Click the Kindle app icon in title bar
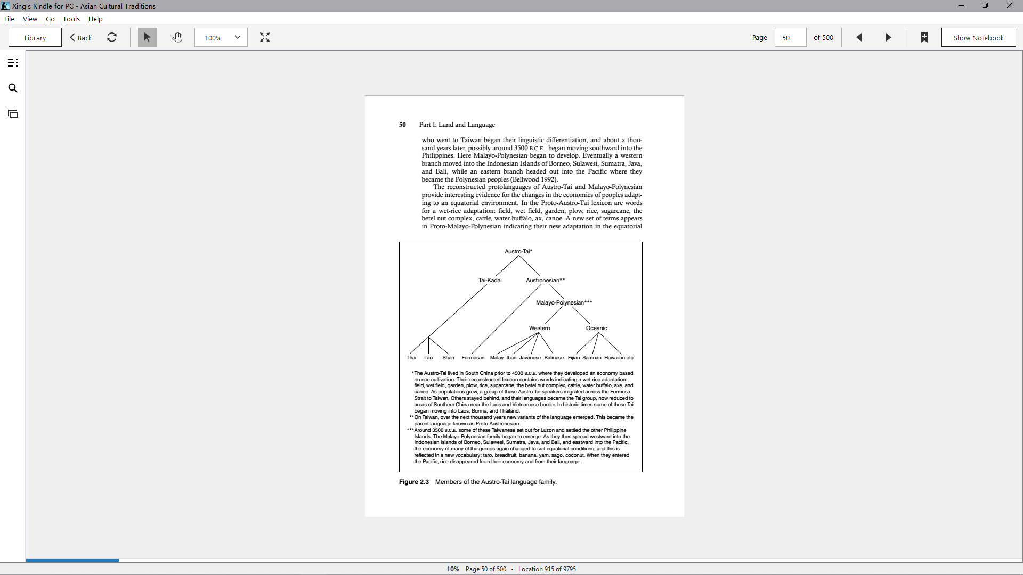 [5, 6]
